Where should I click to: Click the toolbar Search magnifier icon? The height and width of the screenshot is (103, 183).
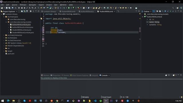(x=173, y=8)
